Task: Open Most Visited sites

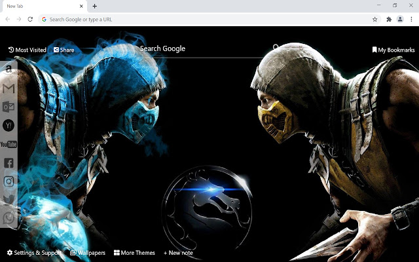Action: click(x=27, y=50)
